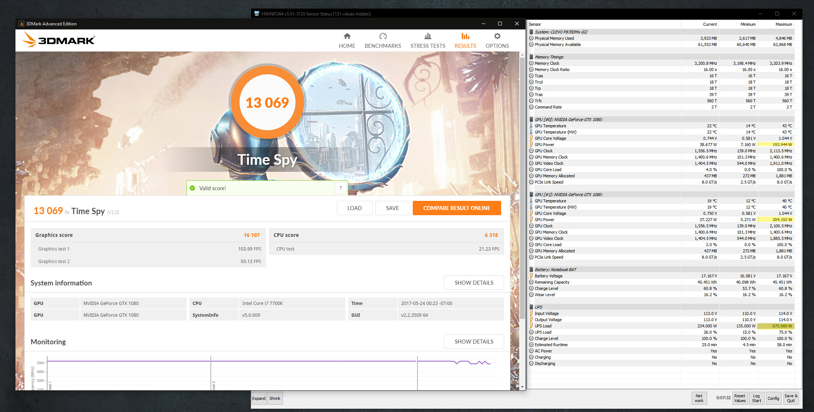814x412 pixels.
Task: Click the Network button in HWiNFO
Action: 699,398
